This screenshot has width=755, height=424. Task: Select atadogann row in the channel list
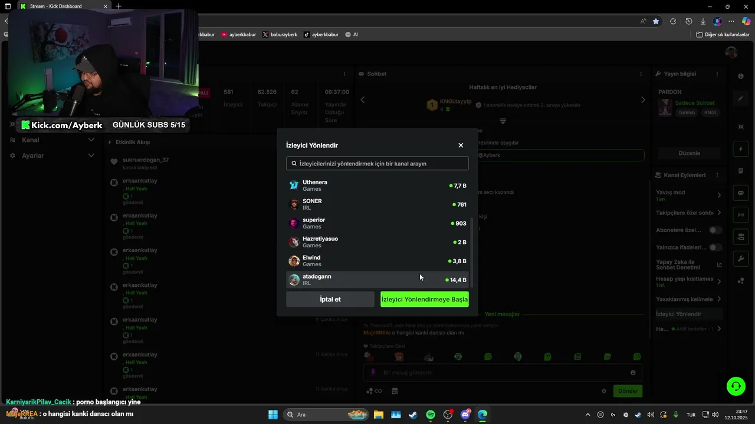pyautogui.click(x=377, y=280)
